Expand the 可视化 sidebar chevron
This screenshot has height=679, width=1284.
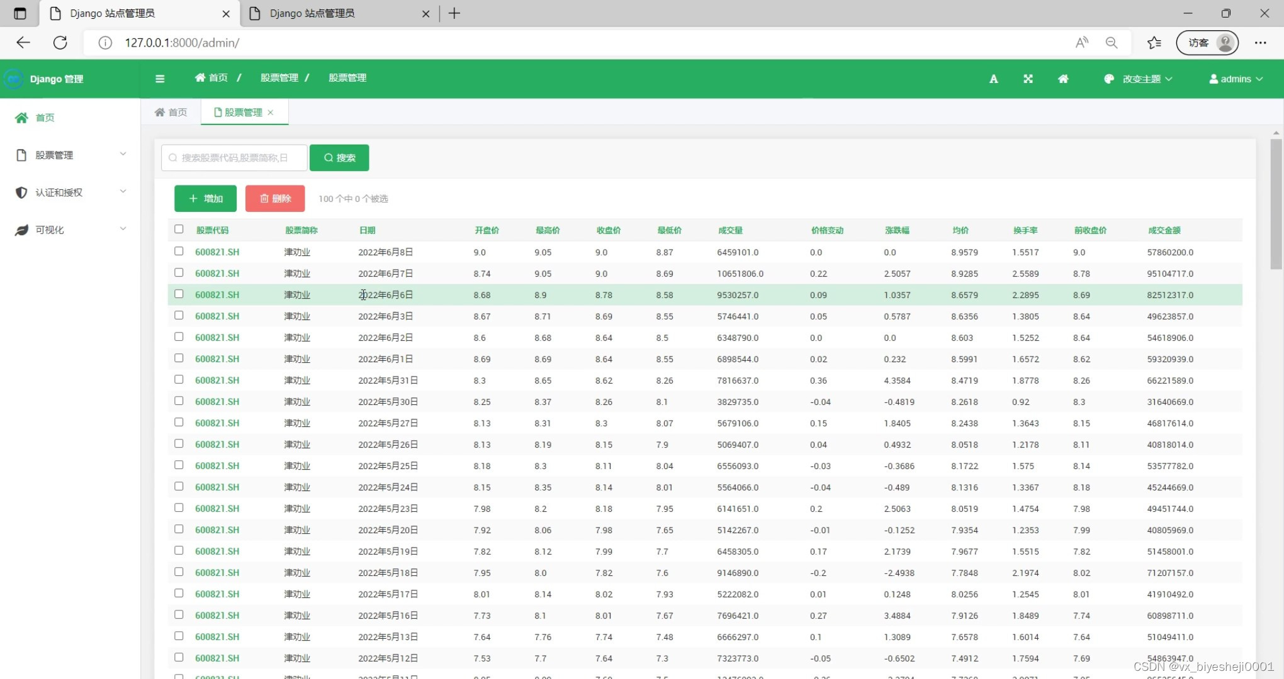click(x=123, y=229)
